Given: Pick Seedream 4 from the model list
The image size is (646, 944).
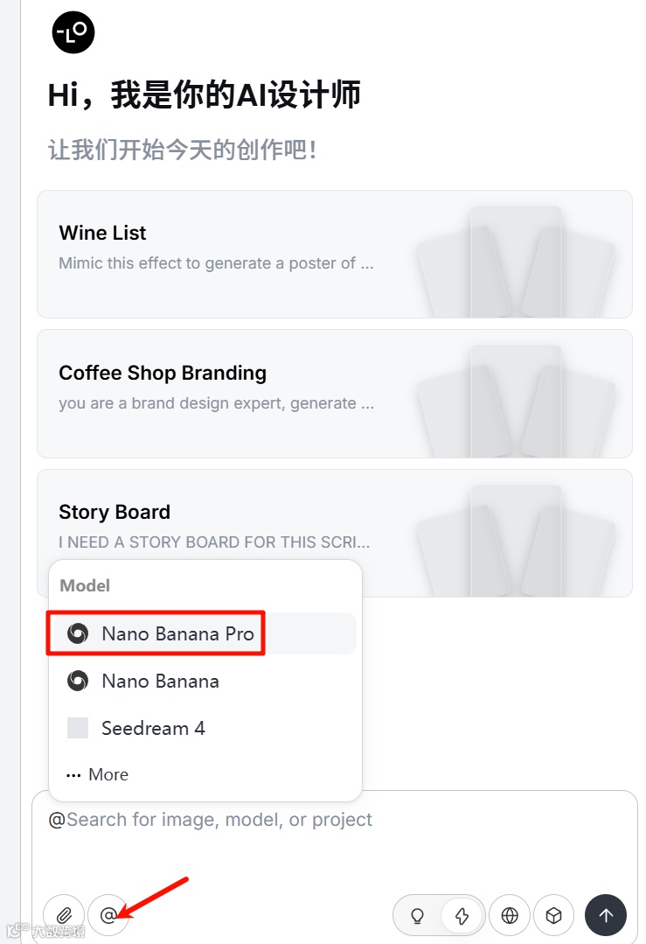Looking at the screenshot, I should point(153,728).
